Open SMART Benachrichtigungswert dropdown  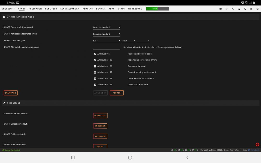(106, 27)
